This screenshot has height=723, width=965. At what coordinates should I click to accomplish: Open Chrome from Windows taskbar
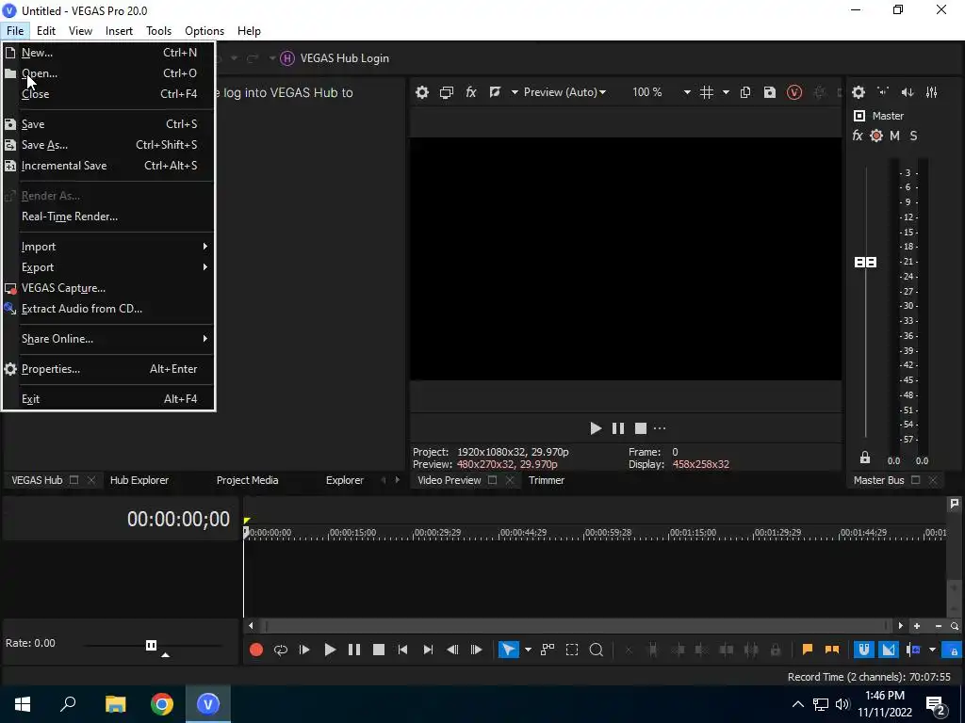tap(162, 704)
